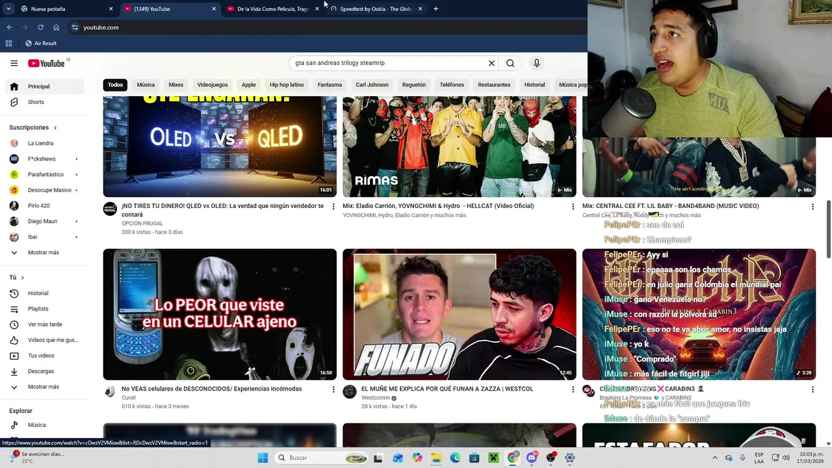Open the Suscripciones section arrow
The image size is (832, 468).
(x=55, y=127)
